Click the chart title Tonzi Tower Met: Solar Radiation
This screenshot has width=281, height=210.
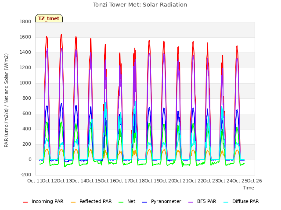[x=140, y=5]
